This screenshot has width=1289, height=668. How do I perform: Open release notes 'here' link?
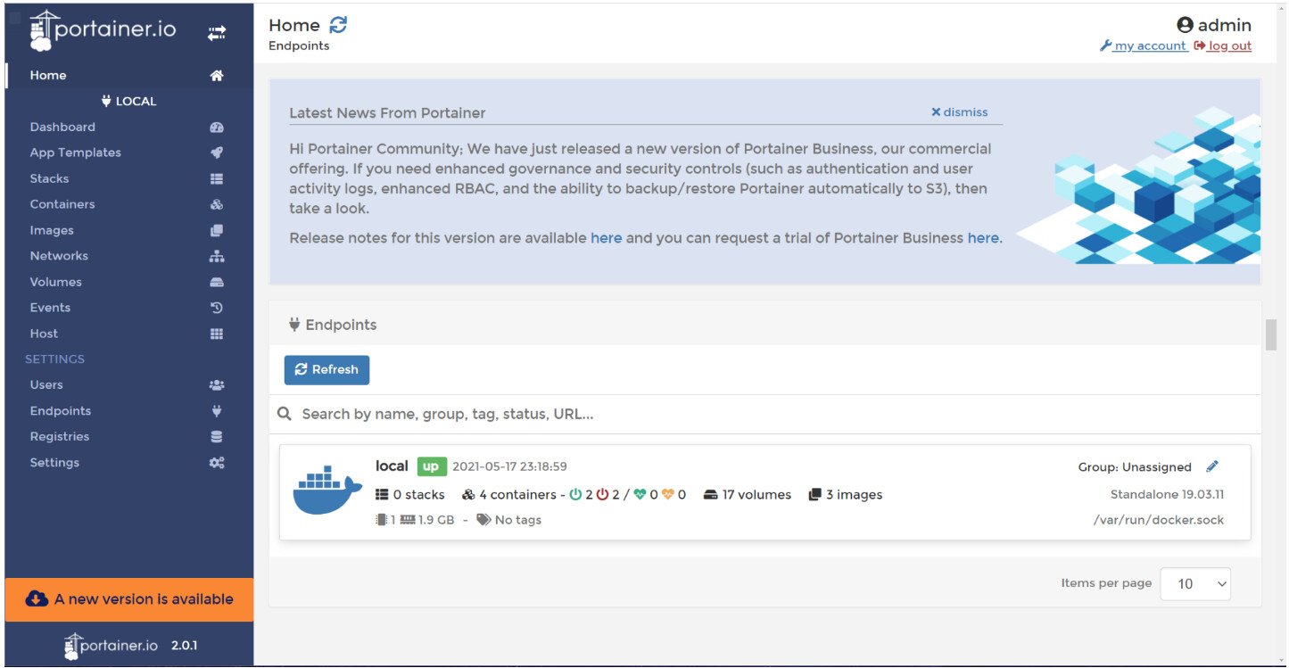pyautogui.click(x=607, y=238)
